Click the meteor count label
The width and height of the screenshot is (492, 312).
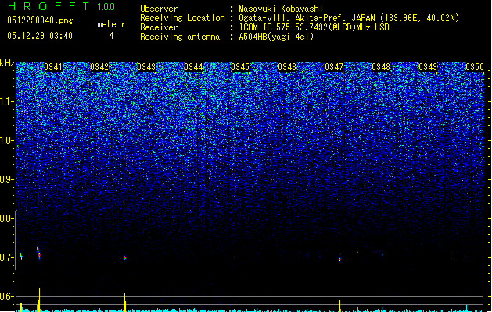(111, 24)
